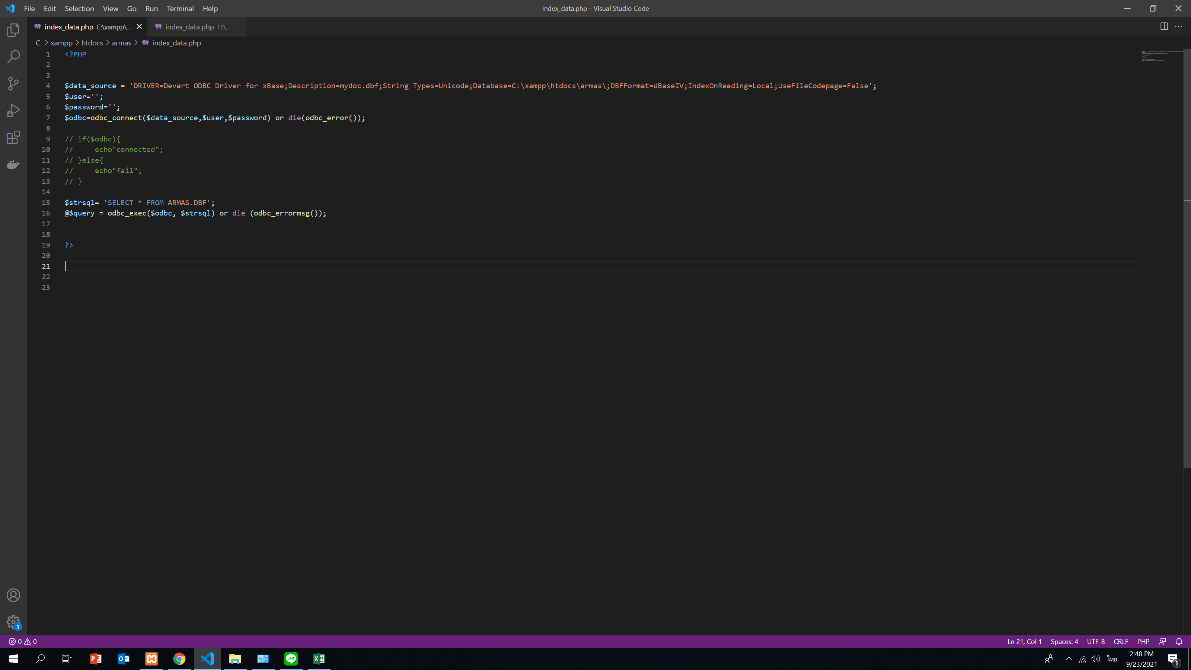Click split editor right icon
The width and height of the screenshot is (1191, 670).
(1164, 26)
